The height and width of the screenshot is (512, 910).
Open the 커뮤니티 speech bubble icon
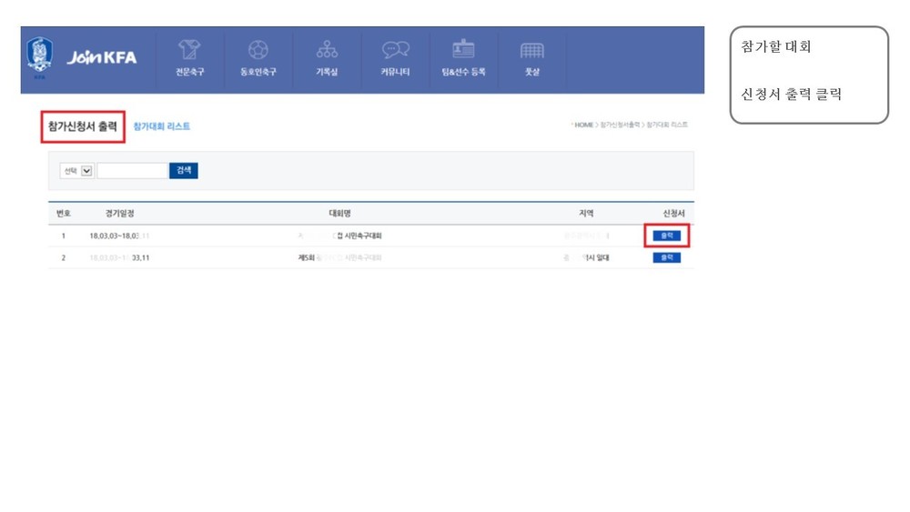click(x=395, y=50)
